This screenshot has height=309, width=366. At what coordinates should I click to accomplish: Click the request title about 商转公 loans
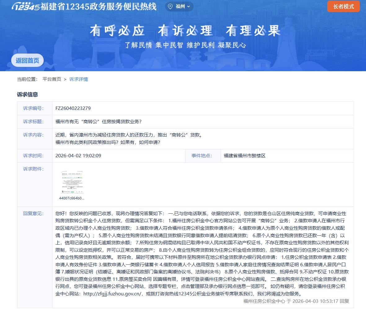pyautogui.click(x=98, y=122)
